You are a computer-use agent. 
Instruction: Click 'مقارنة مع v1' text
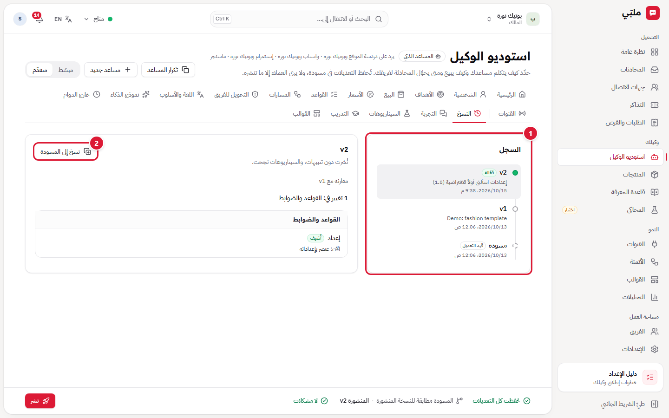point(333,181)
